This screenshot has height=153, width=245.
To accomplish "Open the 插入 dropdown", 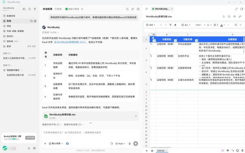I will tap(186, 25).
